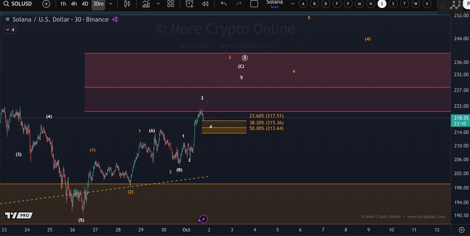Select the white (B) wave label
The height and width of the screenshot is (236, 470).
click(179, 170)
